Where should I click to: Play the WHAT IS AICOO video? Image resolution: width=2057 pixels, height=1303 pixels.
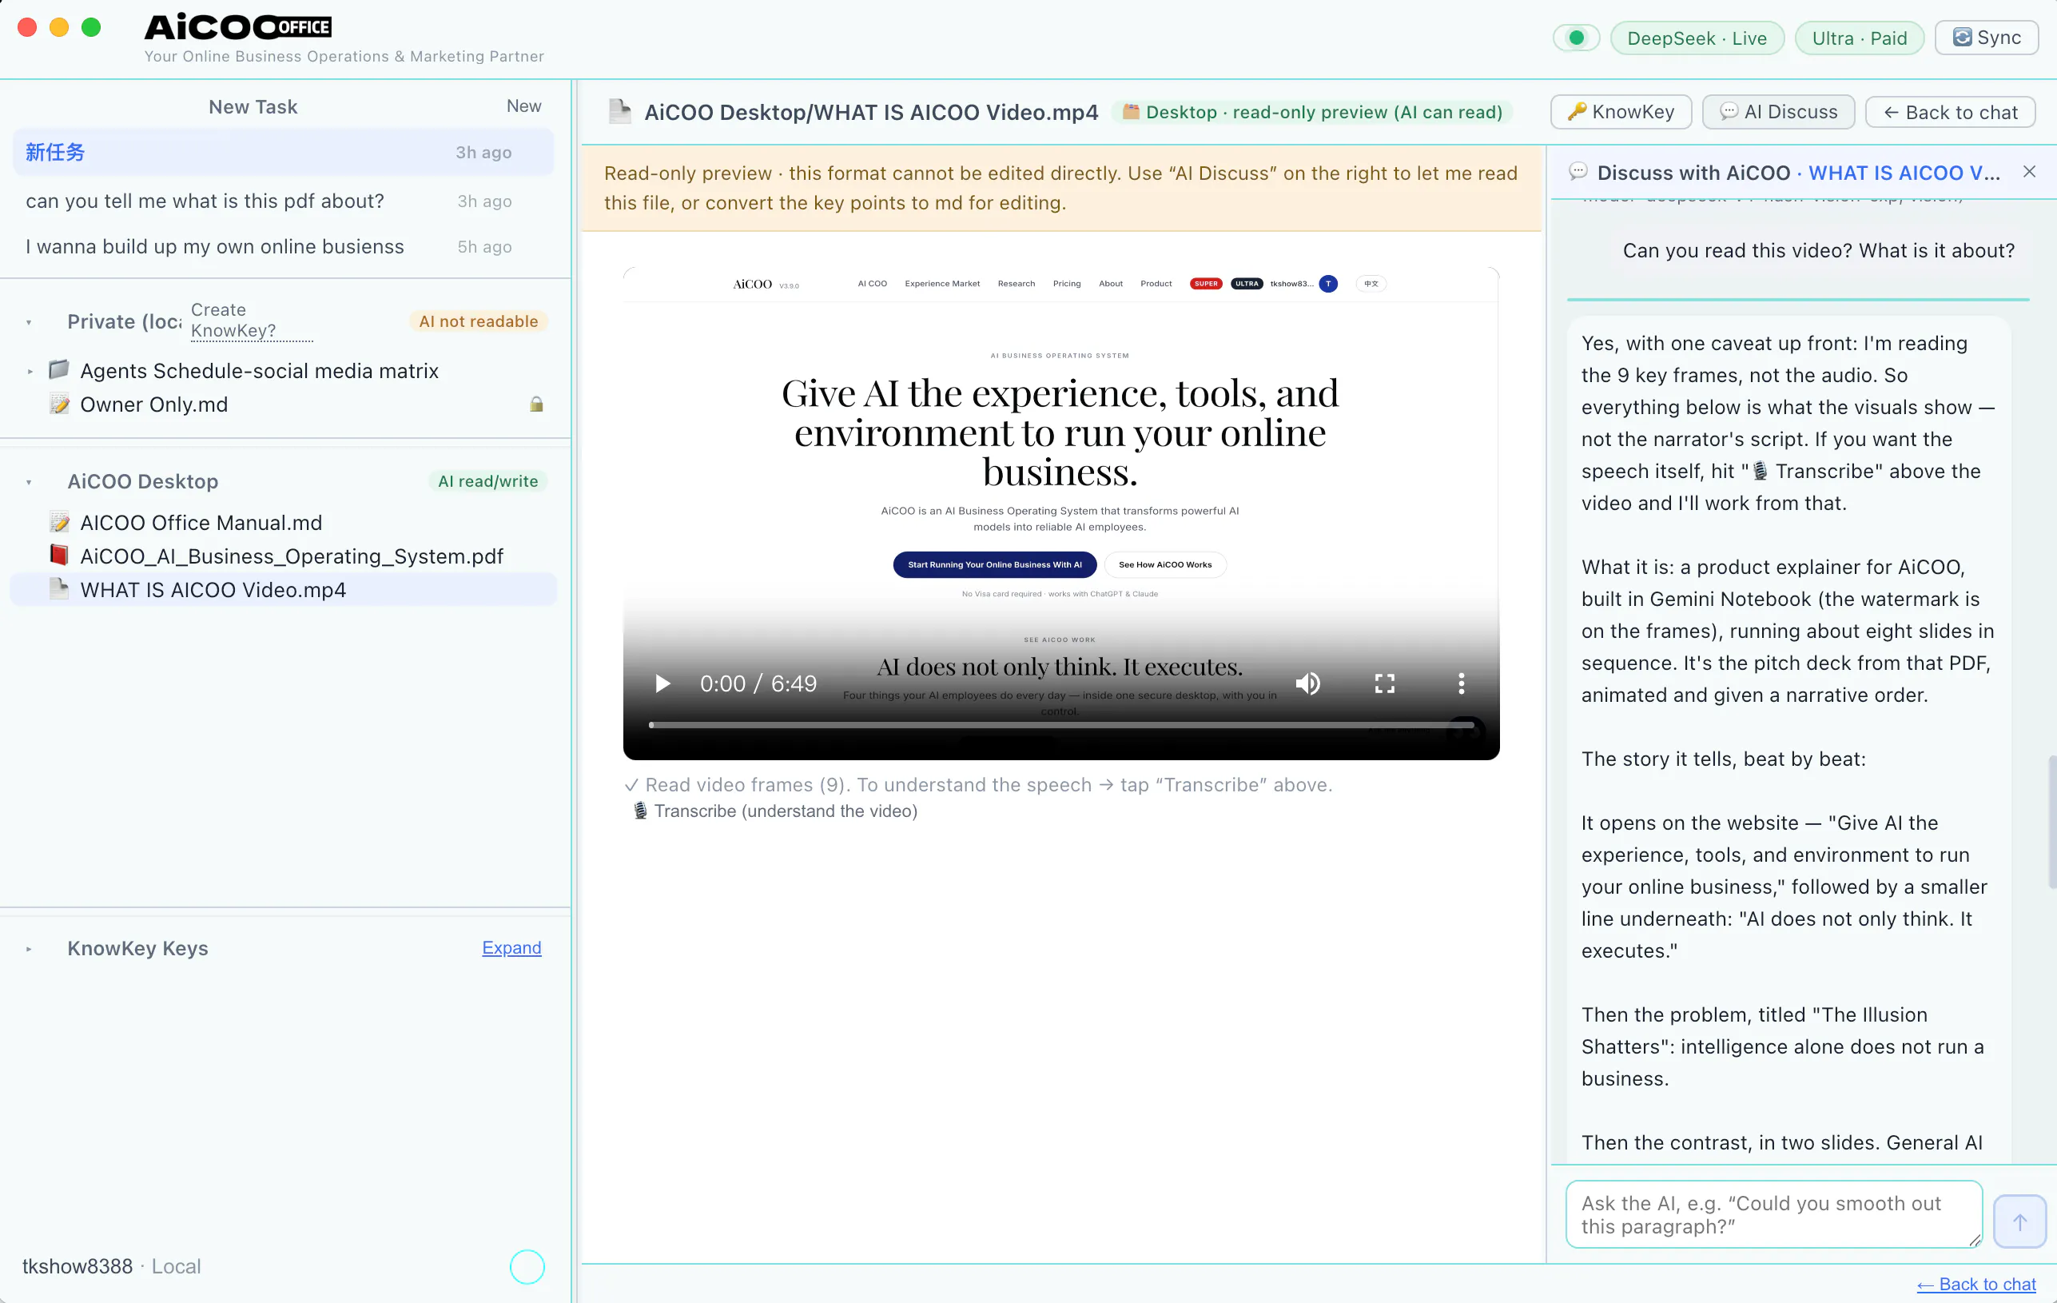click(662, 683)
